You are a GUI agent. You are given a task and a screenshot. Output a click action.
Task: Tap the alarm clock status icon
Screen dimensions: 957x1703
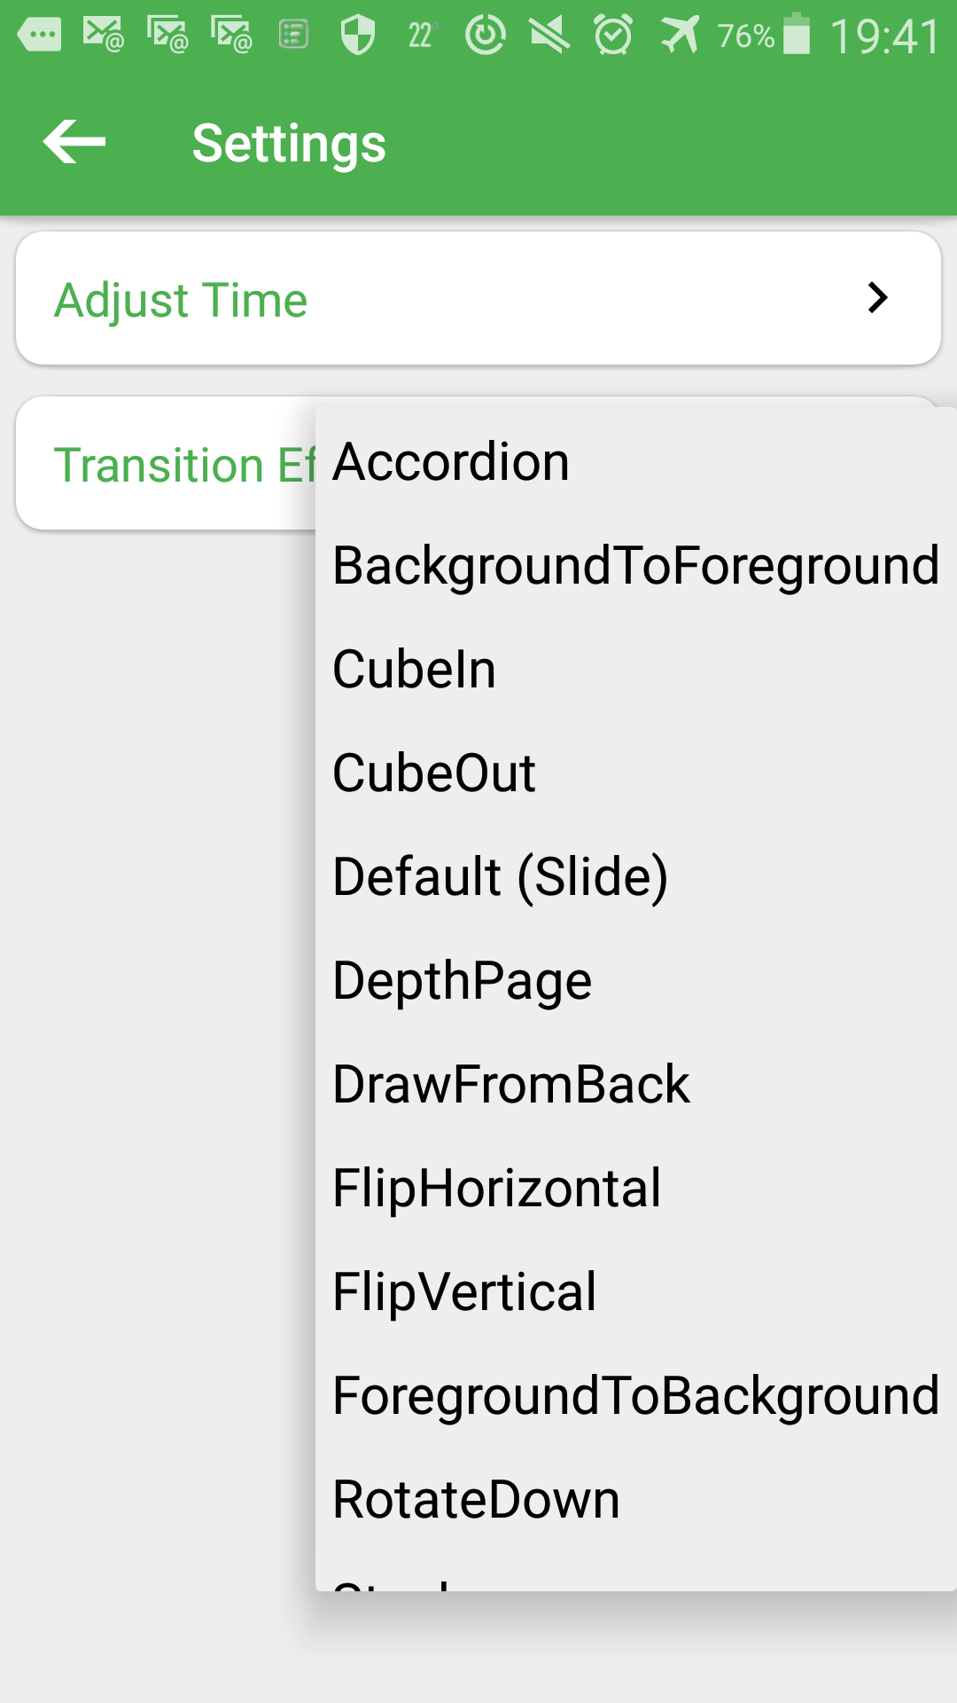pyautogui.click(x=613, y=35)
